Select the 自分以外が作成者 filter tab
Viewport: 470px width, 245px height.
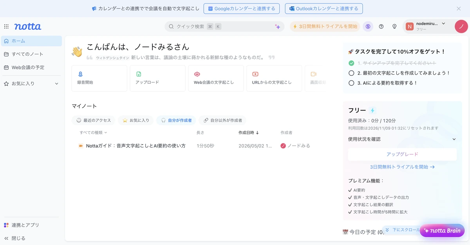pos(222,120)
